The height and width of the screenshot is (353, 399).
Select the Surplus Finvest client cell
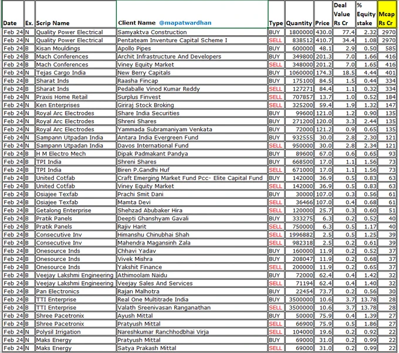tap(192, 97)
